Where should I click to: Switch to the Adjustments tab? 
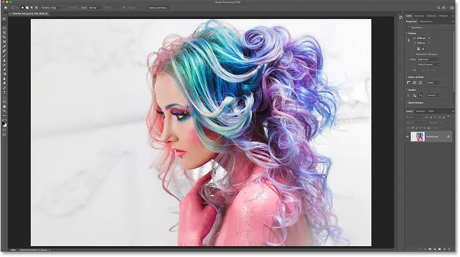point(426,21)
